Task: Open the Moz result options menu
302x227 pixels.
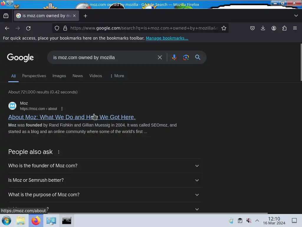Action: click(62, 109)
